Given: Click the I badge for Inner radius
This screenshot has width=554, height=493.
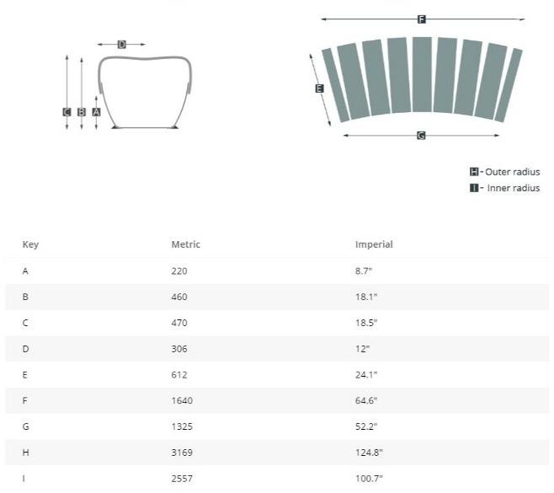Looking at the screenshot, I should pos(474,188).
